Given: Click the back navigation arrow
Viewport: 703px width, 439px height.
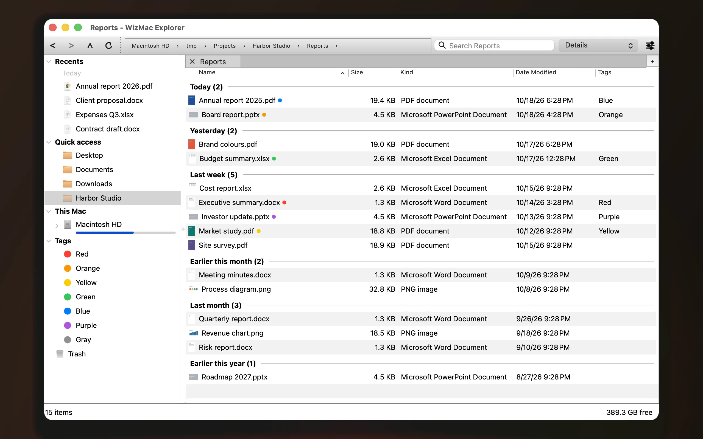Looking at the screenshot, I should 53,46.
